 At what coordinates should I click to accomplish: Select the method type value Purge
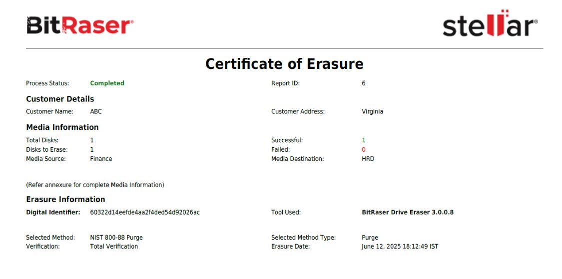point(370,238)
